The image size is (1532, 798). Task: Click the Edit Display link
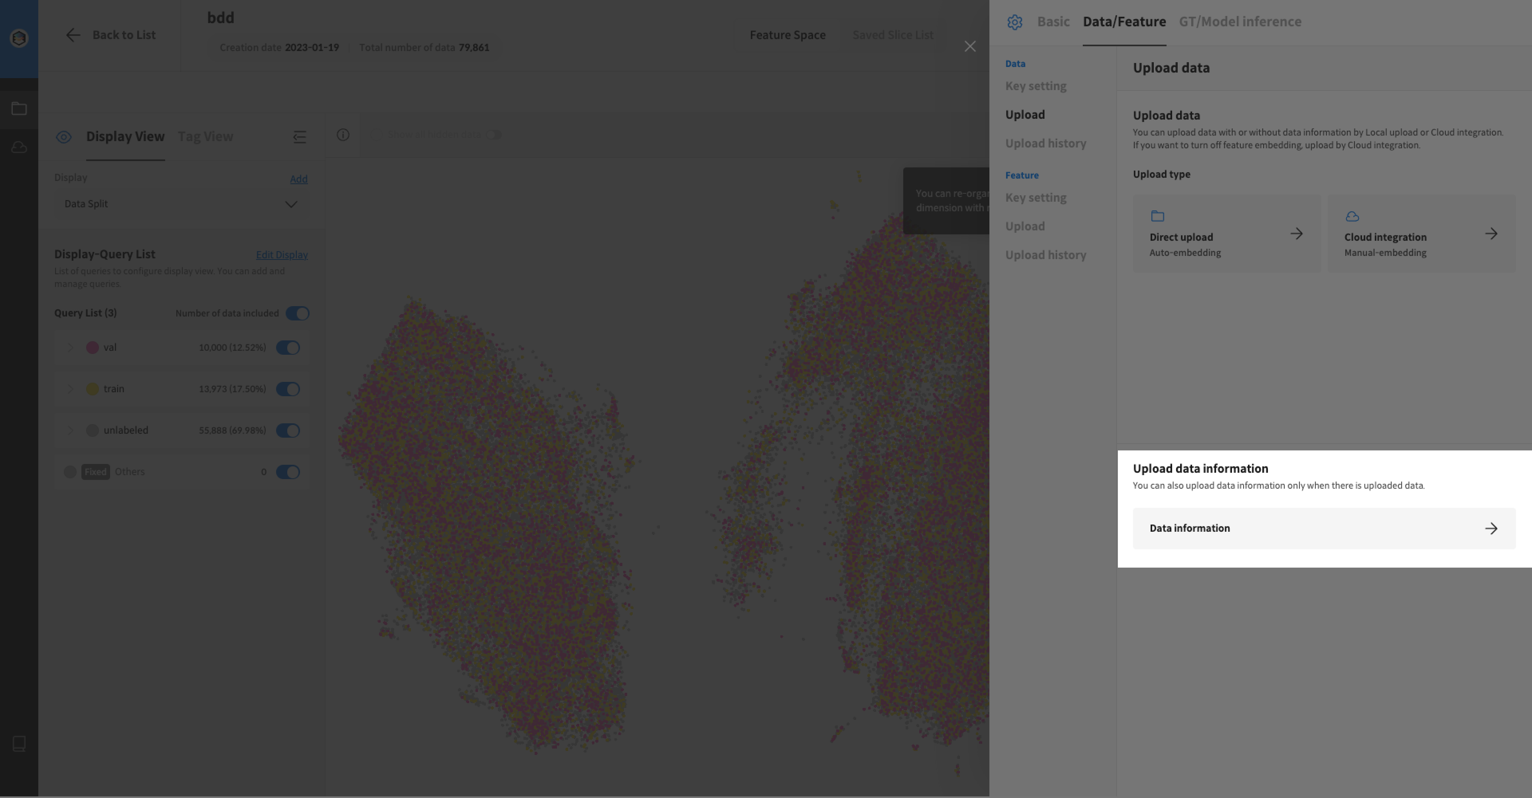coord(282,255)
